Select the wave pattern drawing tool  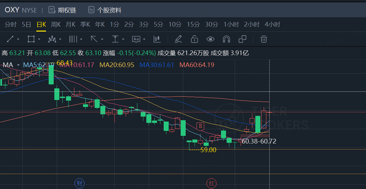[52, 39]
